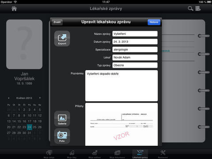Advance calendar to next month
The height and width of the screenshot is (159, 212).
point(40,98)
